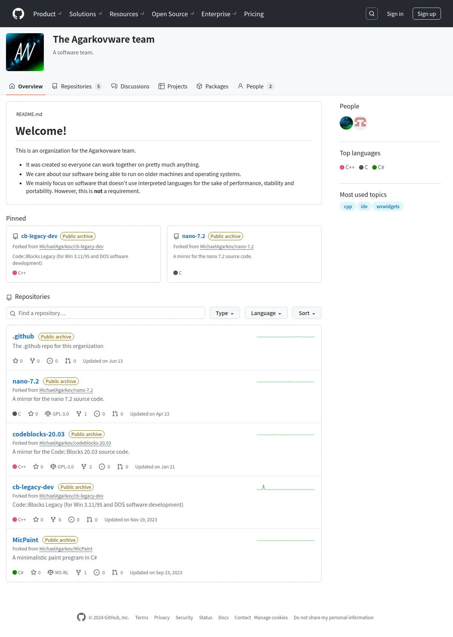Image resolution: width=453 pixels, height=637 pixels.
Task: Open codeblocks-20.03 repository link
Action: point(39,434)
